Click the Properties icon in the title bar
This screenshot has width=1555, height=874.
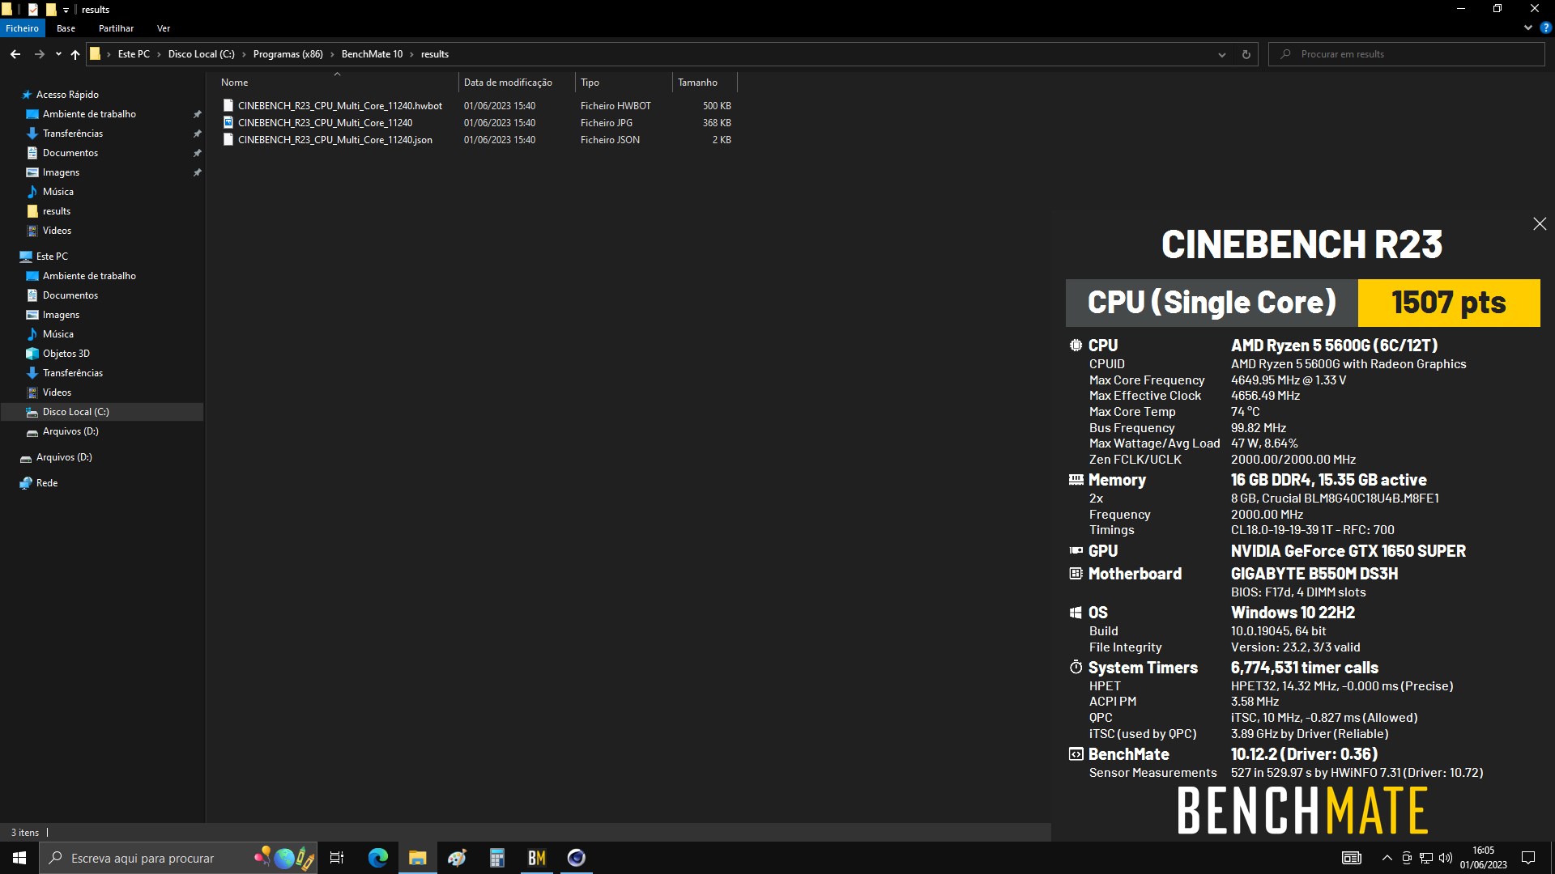(33, 10)
